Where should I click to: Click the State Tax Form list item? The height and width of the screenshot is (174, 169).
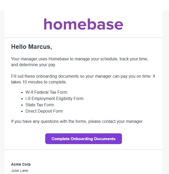(x=40, y=105)
